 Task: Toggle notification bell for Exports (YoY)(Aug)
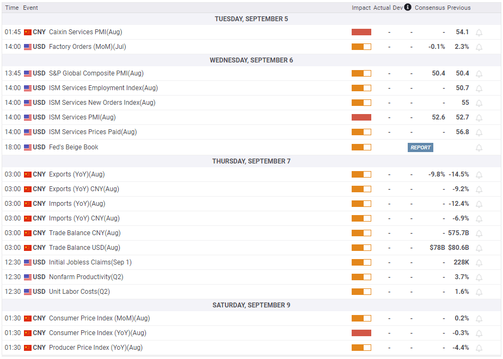coord(479,175)
